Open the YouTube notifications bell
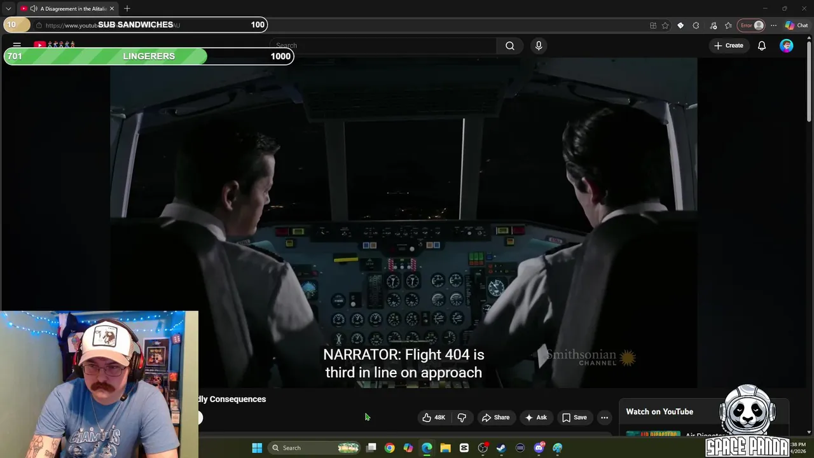 pyautogui.click(x=761, y=46)
